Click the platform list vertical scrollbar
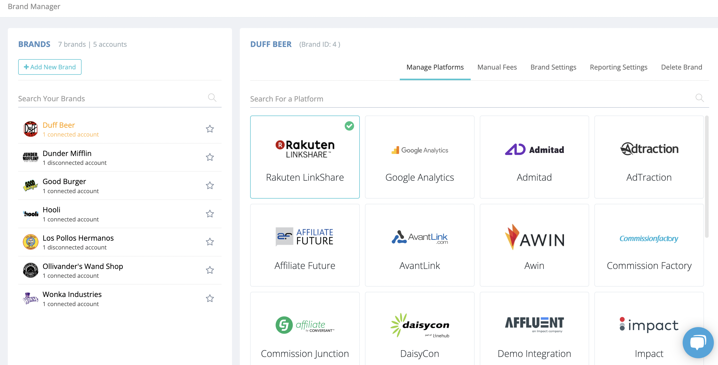 pyautogui.click(x=707, y=177)
